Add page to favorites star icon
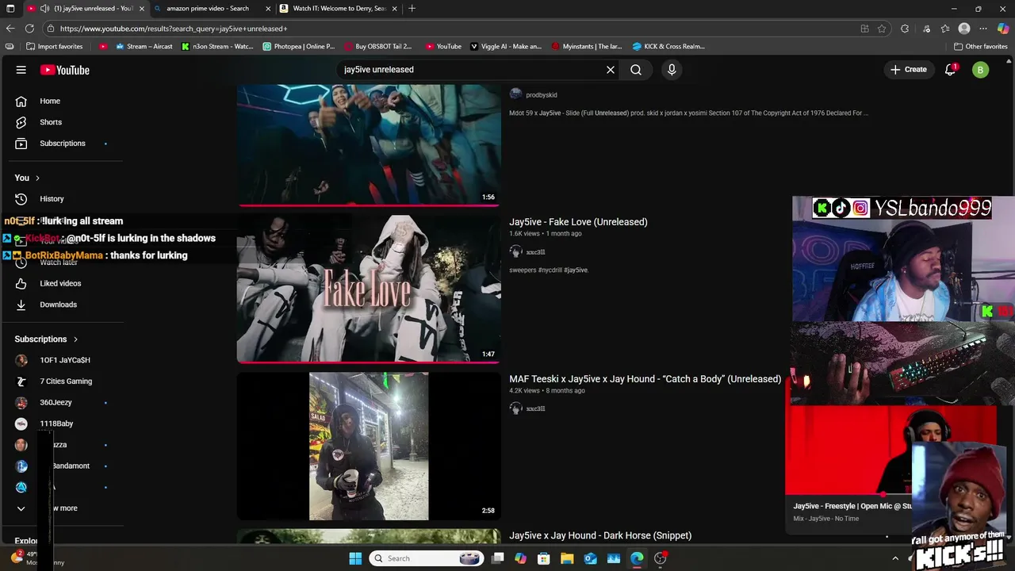Screen dimensions: 1015x571 tap(882, 29)
